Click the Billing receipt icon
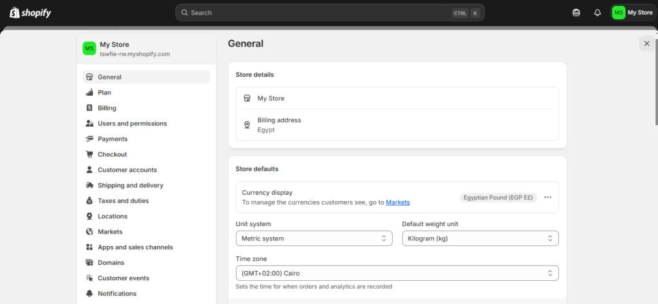Viewport: 658px width, 304px height. click(89, 108)
